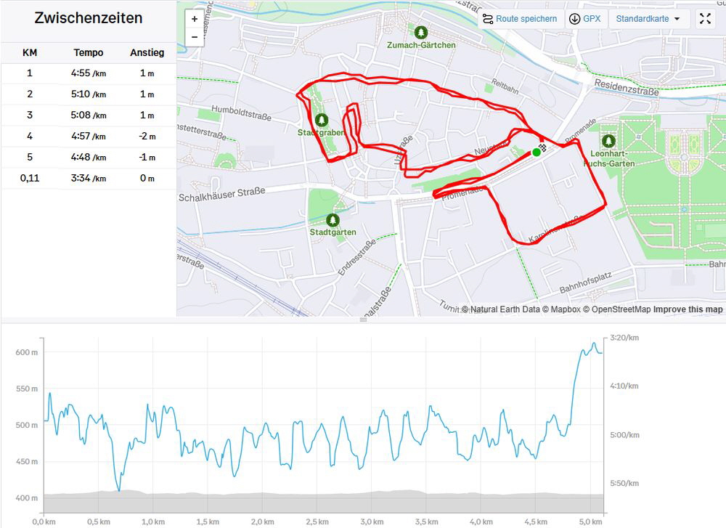Image resolution: width=726 pixels, height=528 pixels.
Task: Click the Tempo column header
Action: point(89,52)
